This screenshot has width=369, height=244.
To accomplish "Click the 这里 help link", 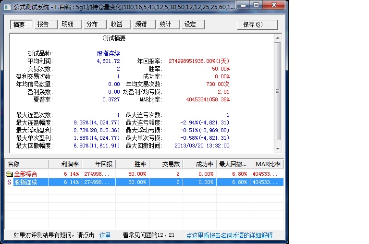I will tap(105, 235).
